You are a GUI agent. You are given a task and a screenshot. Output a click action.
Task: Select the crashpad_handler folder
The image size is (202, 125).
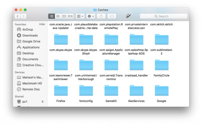click(137, 65)
